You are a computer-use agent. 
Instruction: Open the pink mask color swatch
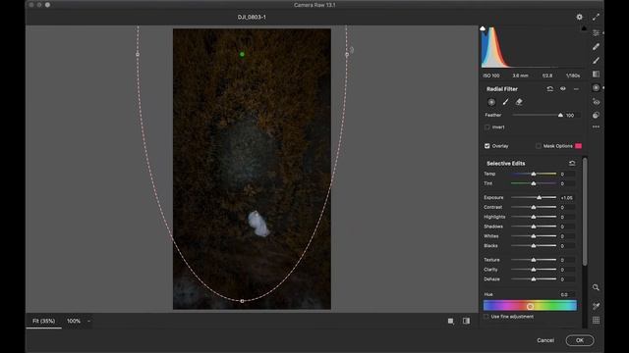coord(579,146)
